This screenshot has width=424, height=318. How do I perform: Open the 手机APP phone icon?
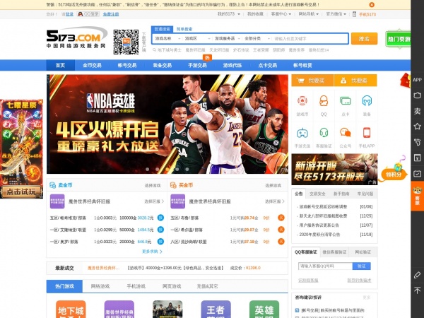[367, 133]
